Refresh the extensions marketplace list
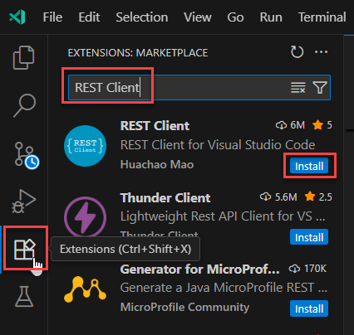354x335 pixels. (x=297, y=51)
